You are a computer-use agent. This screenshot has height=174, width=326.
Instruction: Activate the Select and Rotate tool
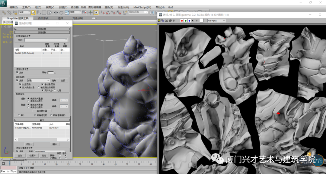pyautogui.click(x=62, y=12)
